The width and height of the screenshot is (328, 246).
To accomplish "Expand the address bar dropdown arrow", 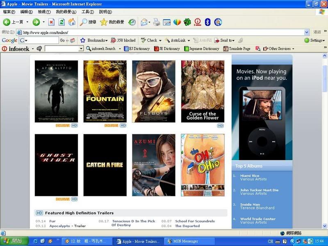I will [x=307, y=32].
